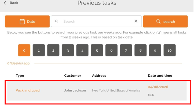Clear search field with the X icon
The image size is (194, 108).
pos(136,21)
